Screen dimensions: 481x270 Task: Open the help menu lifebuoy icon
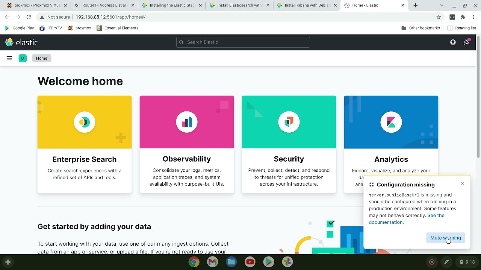pyautogui.click(x=453, y=42)
